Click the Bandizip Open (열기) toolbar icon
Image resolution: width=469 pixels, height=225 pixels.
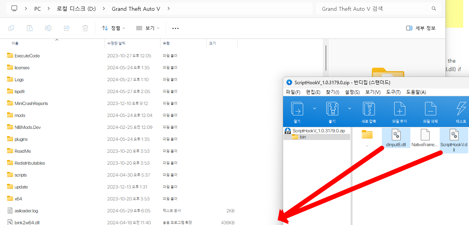(297, 109)
